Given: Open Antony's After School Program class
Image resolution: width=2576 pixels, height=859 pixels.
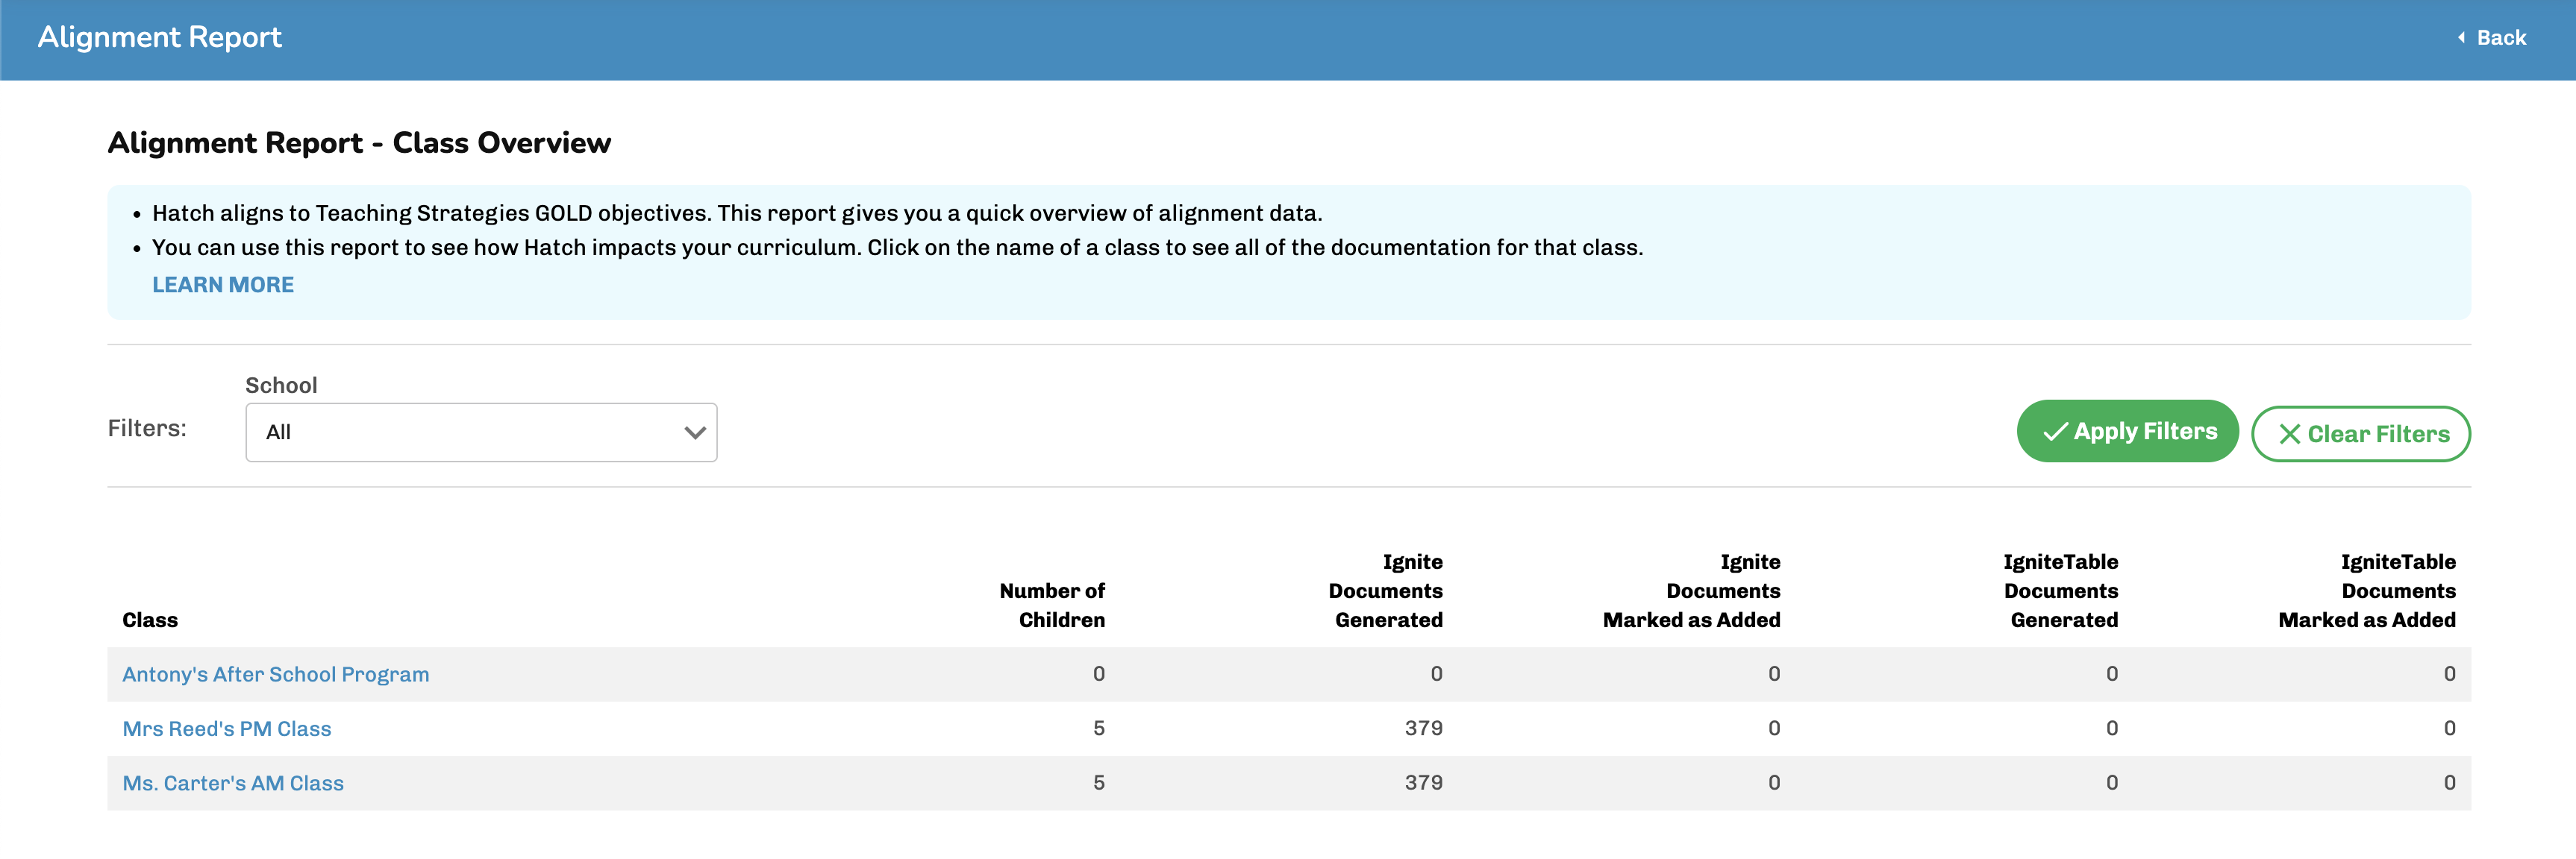Looking at the screenshot, I should click(276, 674).
